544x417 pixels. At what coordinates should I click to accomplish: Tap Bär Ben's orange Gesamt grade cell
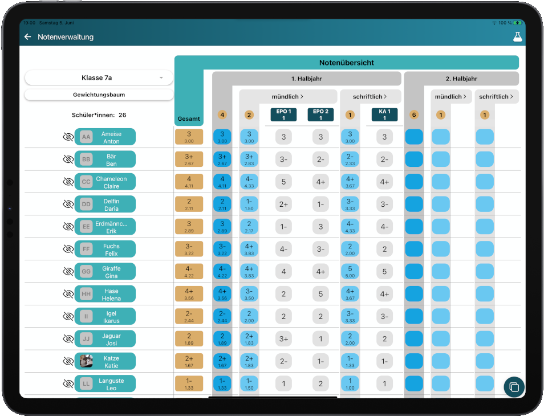[x=189, y=160]
